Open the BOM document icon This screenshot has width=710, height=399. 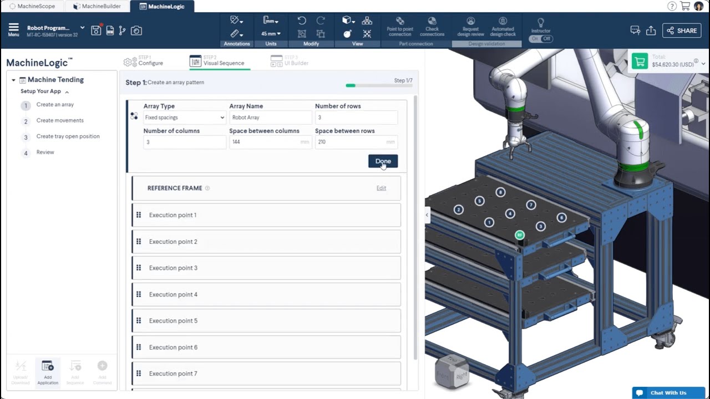[110, 30]
